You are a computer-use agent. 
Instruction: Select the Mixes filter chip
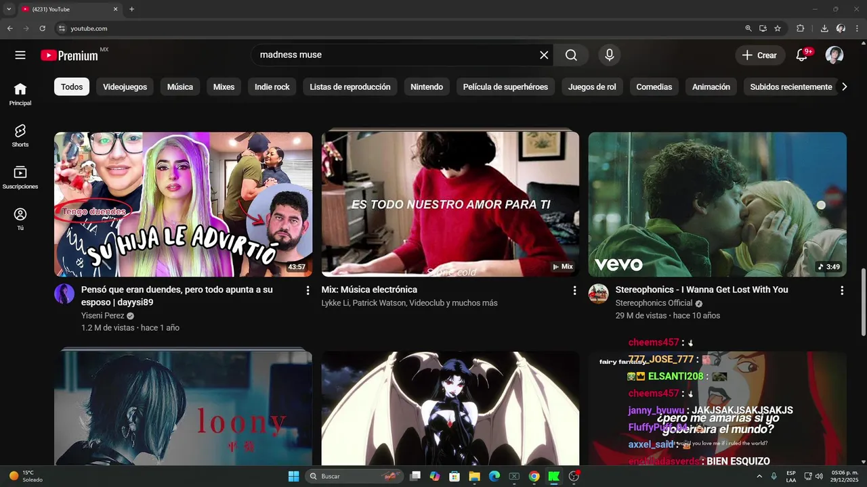[x=224, y=87]
